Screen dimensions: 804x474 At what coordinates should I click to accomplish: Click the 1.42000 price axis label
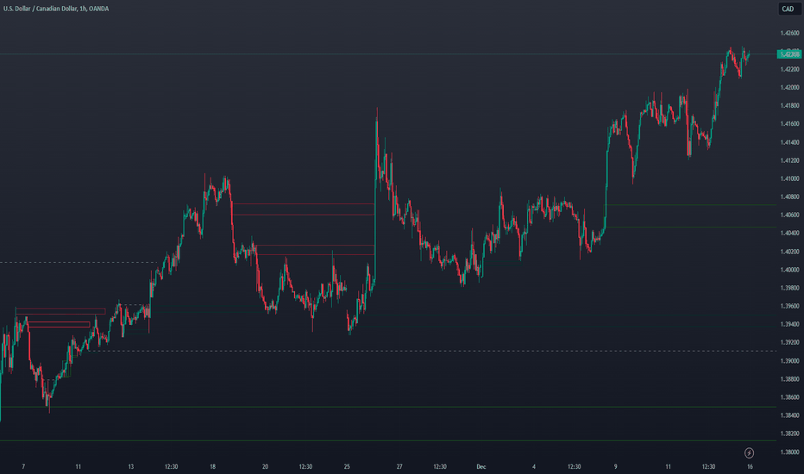point(789,88)
